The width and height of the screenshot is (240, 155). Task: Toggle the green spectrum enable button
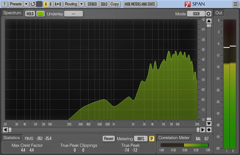pos(40,14)
